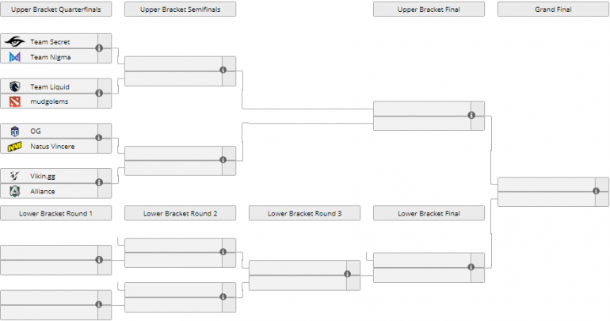Select the Grand Final header
The width and height of the screenshot is (610, 321).
(553, 10)
